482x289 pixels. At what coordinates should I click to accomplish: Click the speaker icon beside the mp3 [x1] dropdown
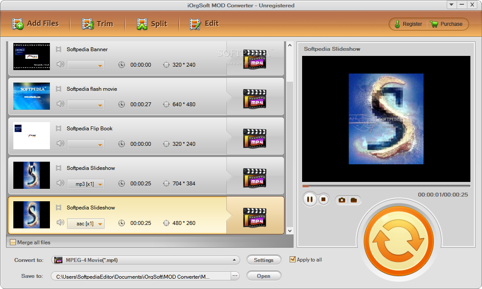coord(60,183)
